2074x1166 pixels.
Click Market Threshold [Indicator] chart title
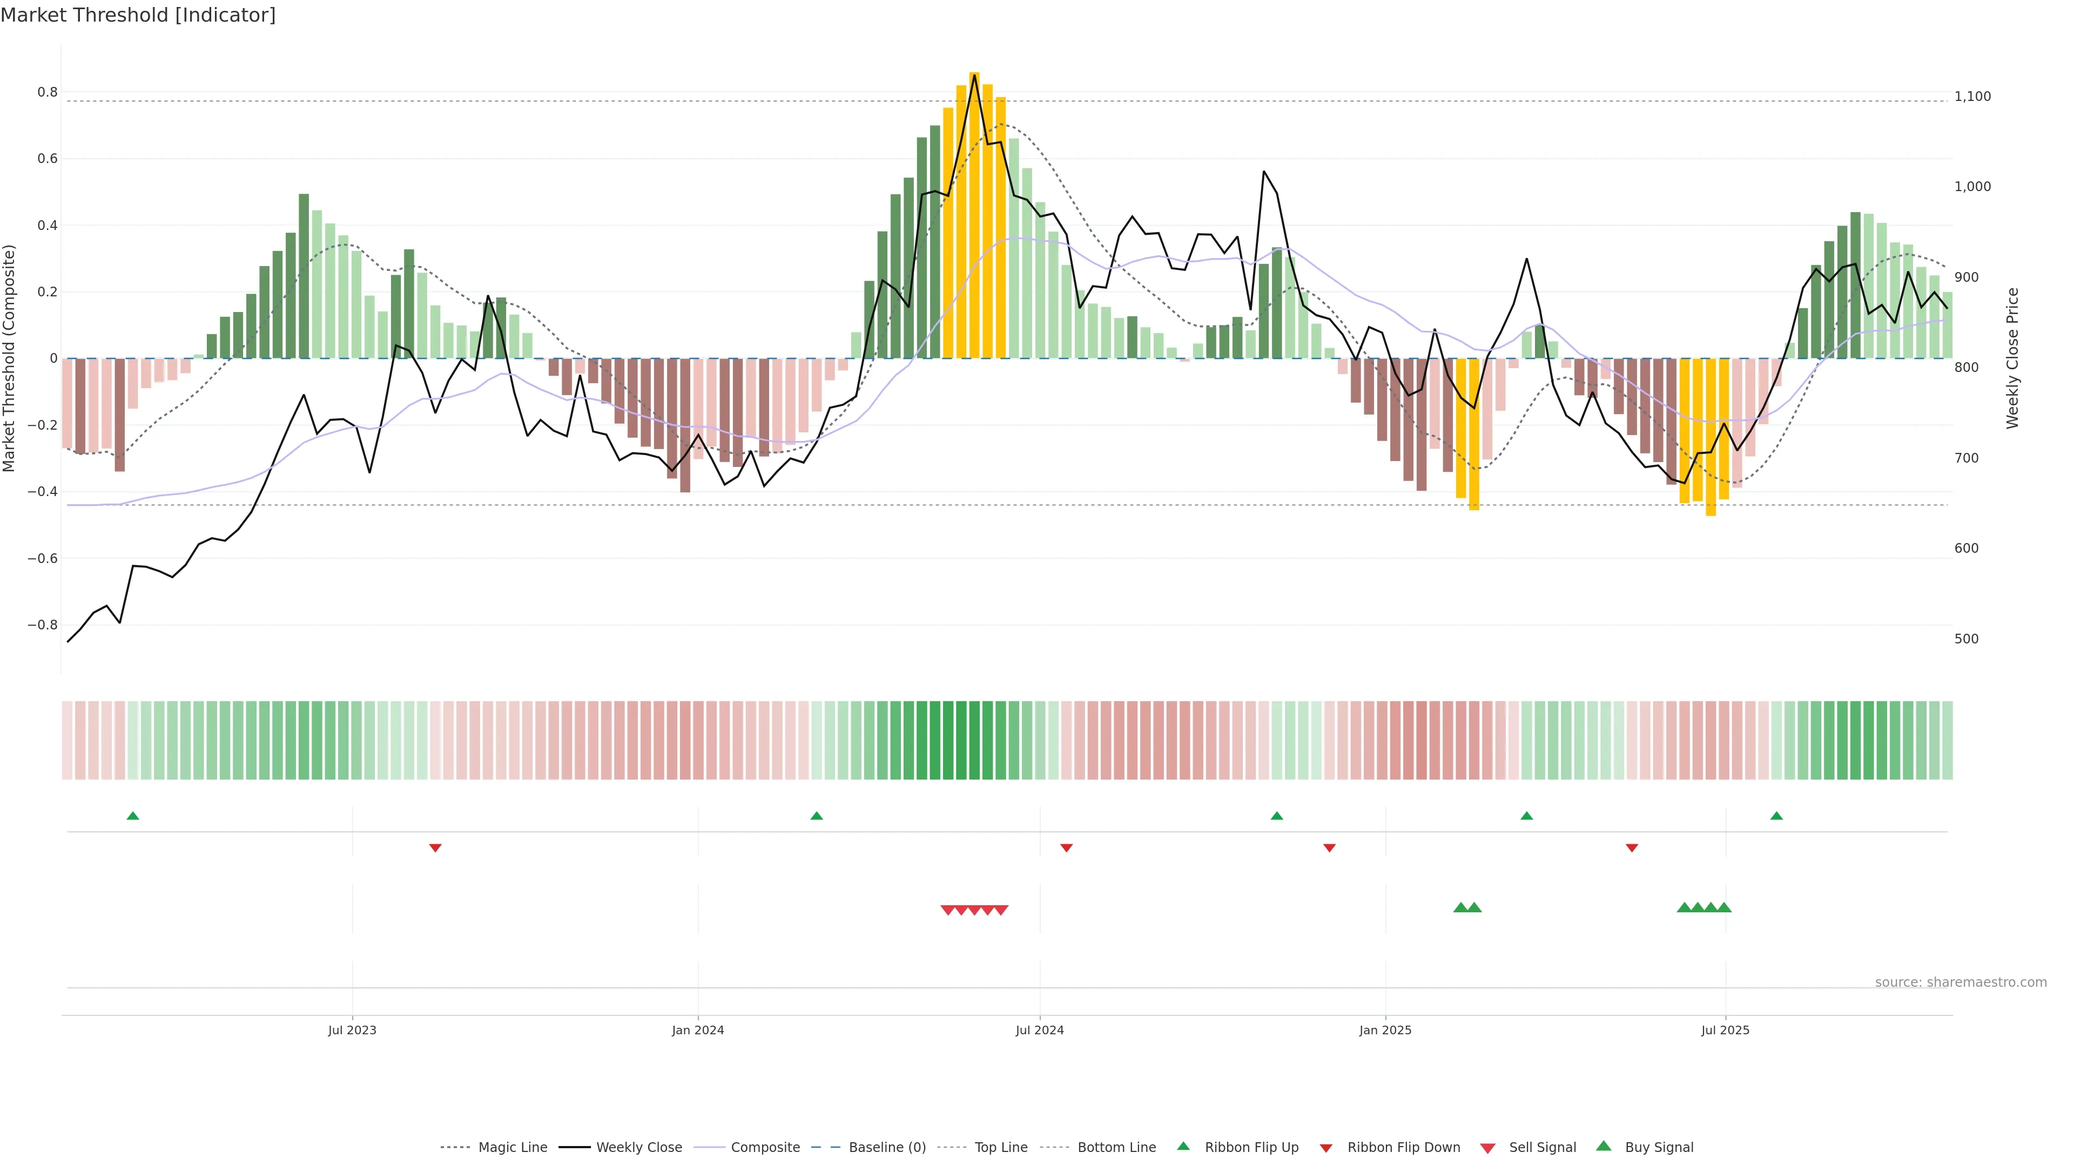tap(138, 15)
